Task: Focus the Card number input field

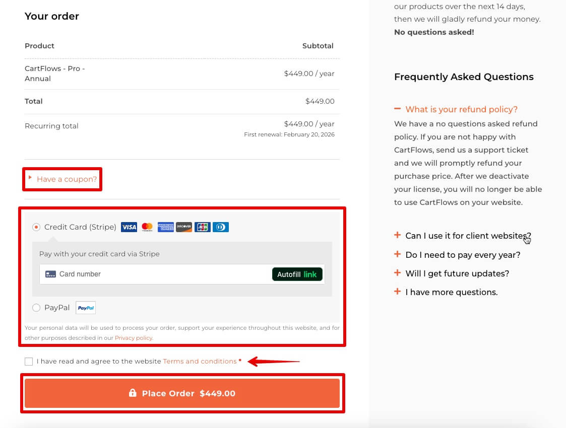Action: click(x=161, y=274)
